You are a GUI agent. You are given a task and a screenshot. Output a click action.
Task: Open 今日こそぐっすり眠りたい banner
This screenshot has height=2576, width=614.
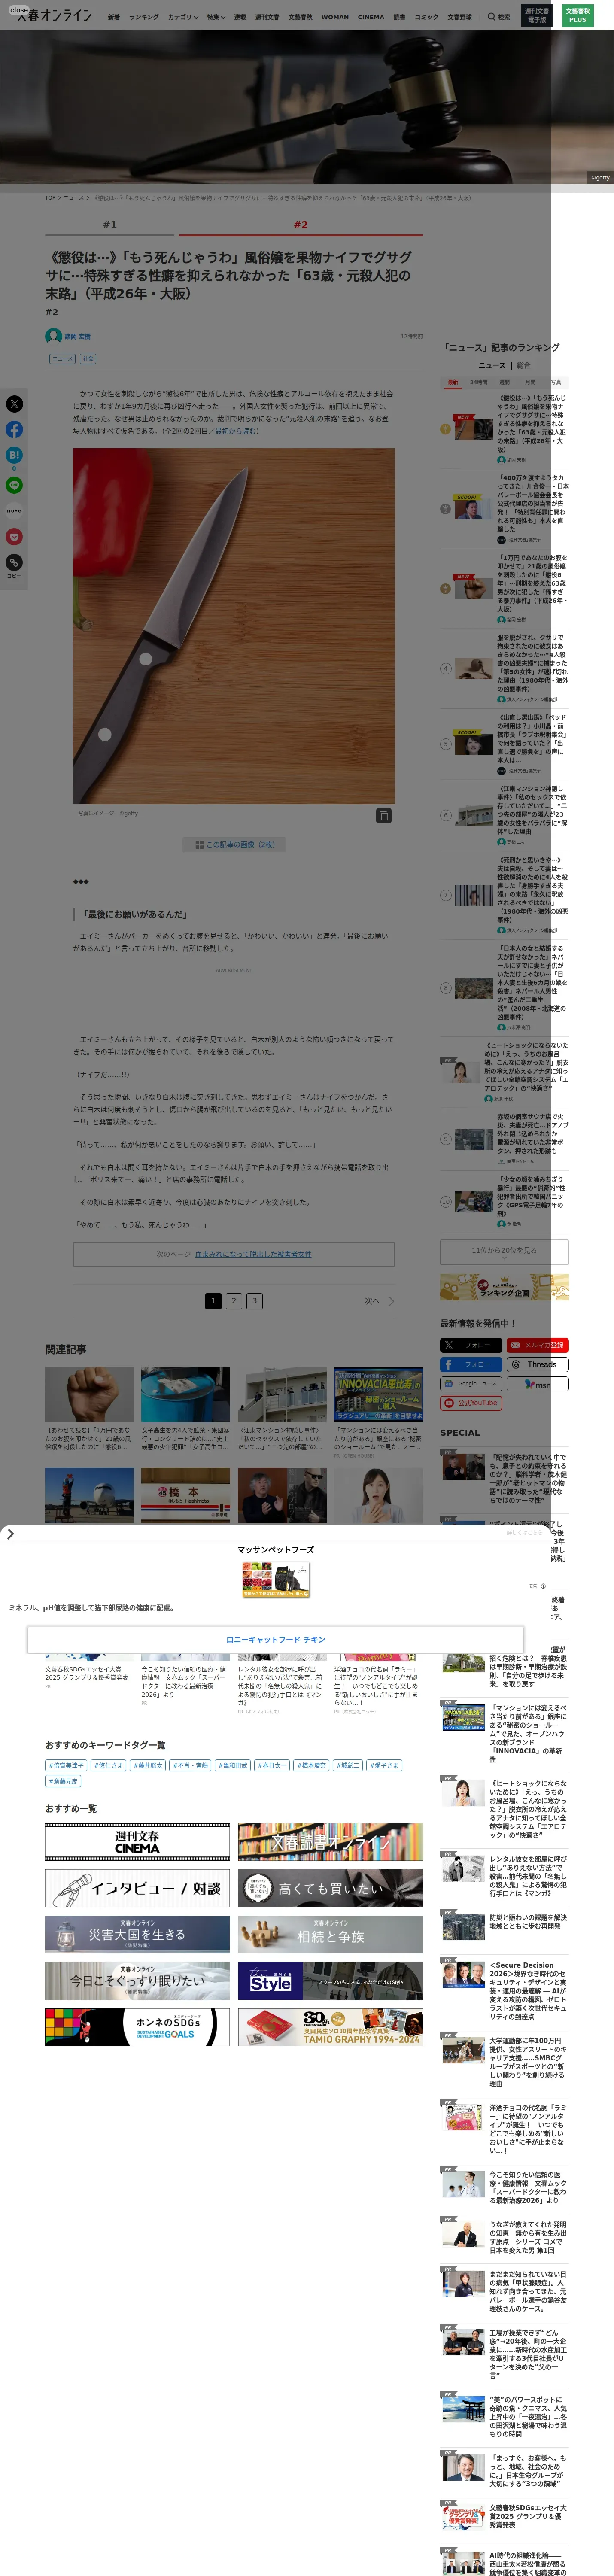pyautogui.click(x=137, y=1980)
